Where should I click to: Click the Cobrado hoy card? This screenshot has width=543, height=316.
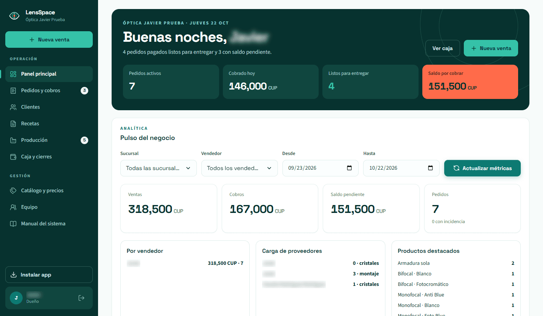click(271, 82)
